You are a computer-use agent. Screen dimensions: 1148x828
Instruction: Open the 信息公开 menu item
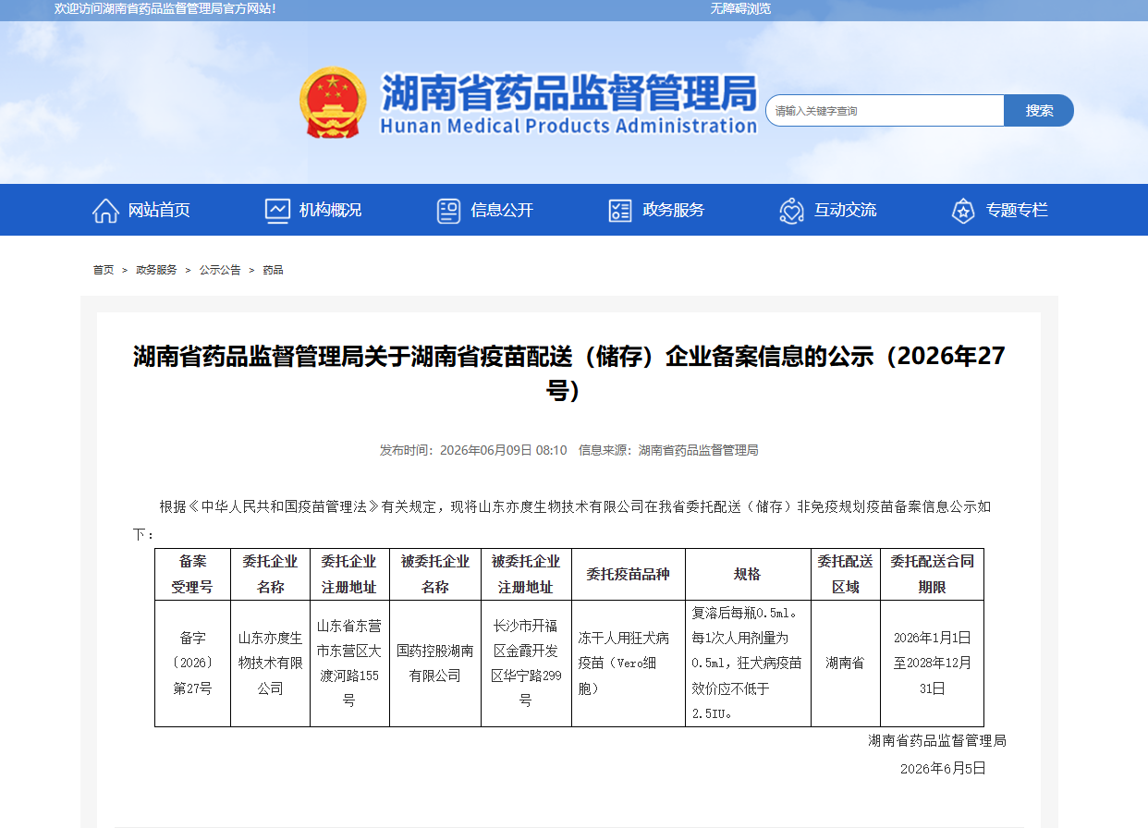coord(502,210)
